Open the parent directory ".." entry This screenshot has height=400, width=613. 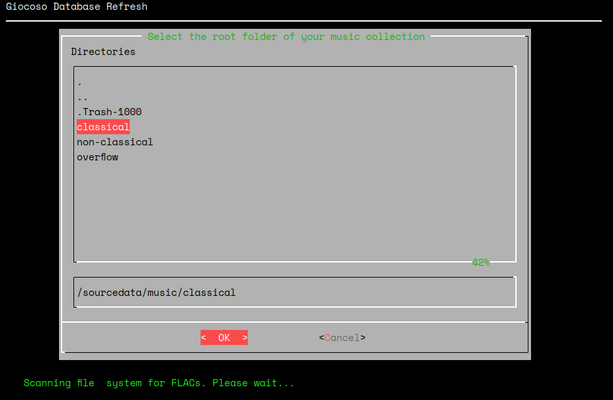81,97
